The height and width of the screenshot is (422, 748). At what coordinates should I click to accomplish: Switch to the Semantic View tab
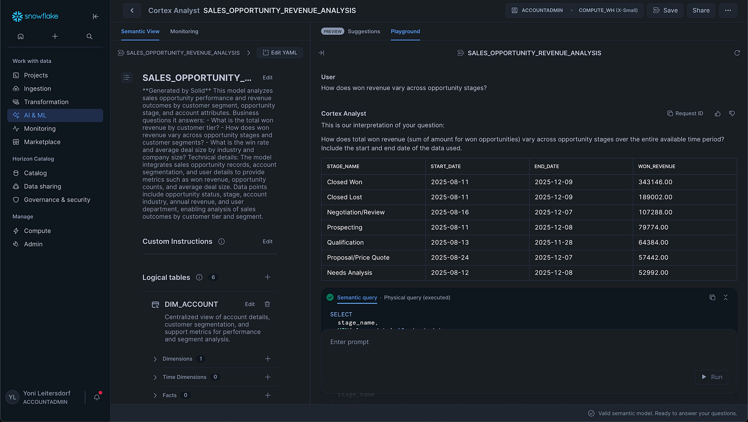click(140, 31)
